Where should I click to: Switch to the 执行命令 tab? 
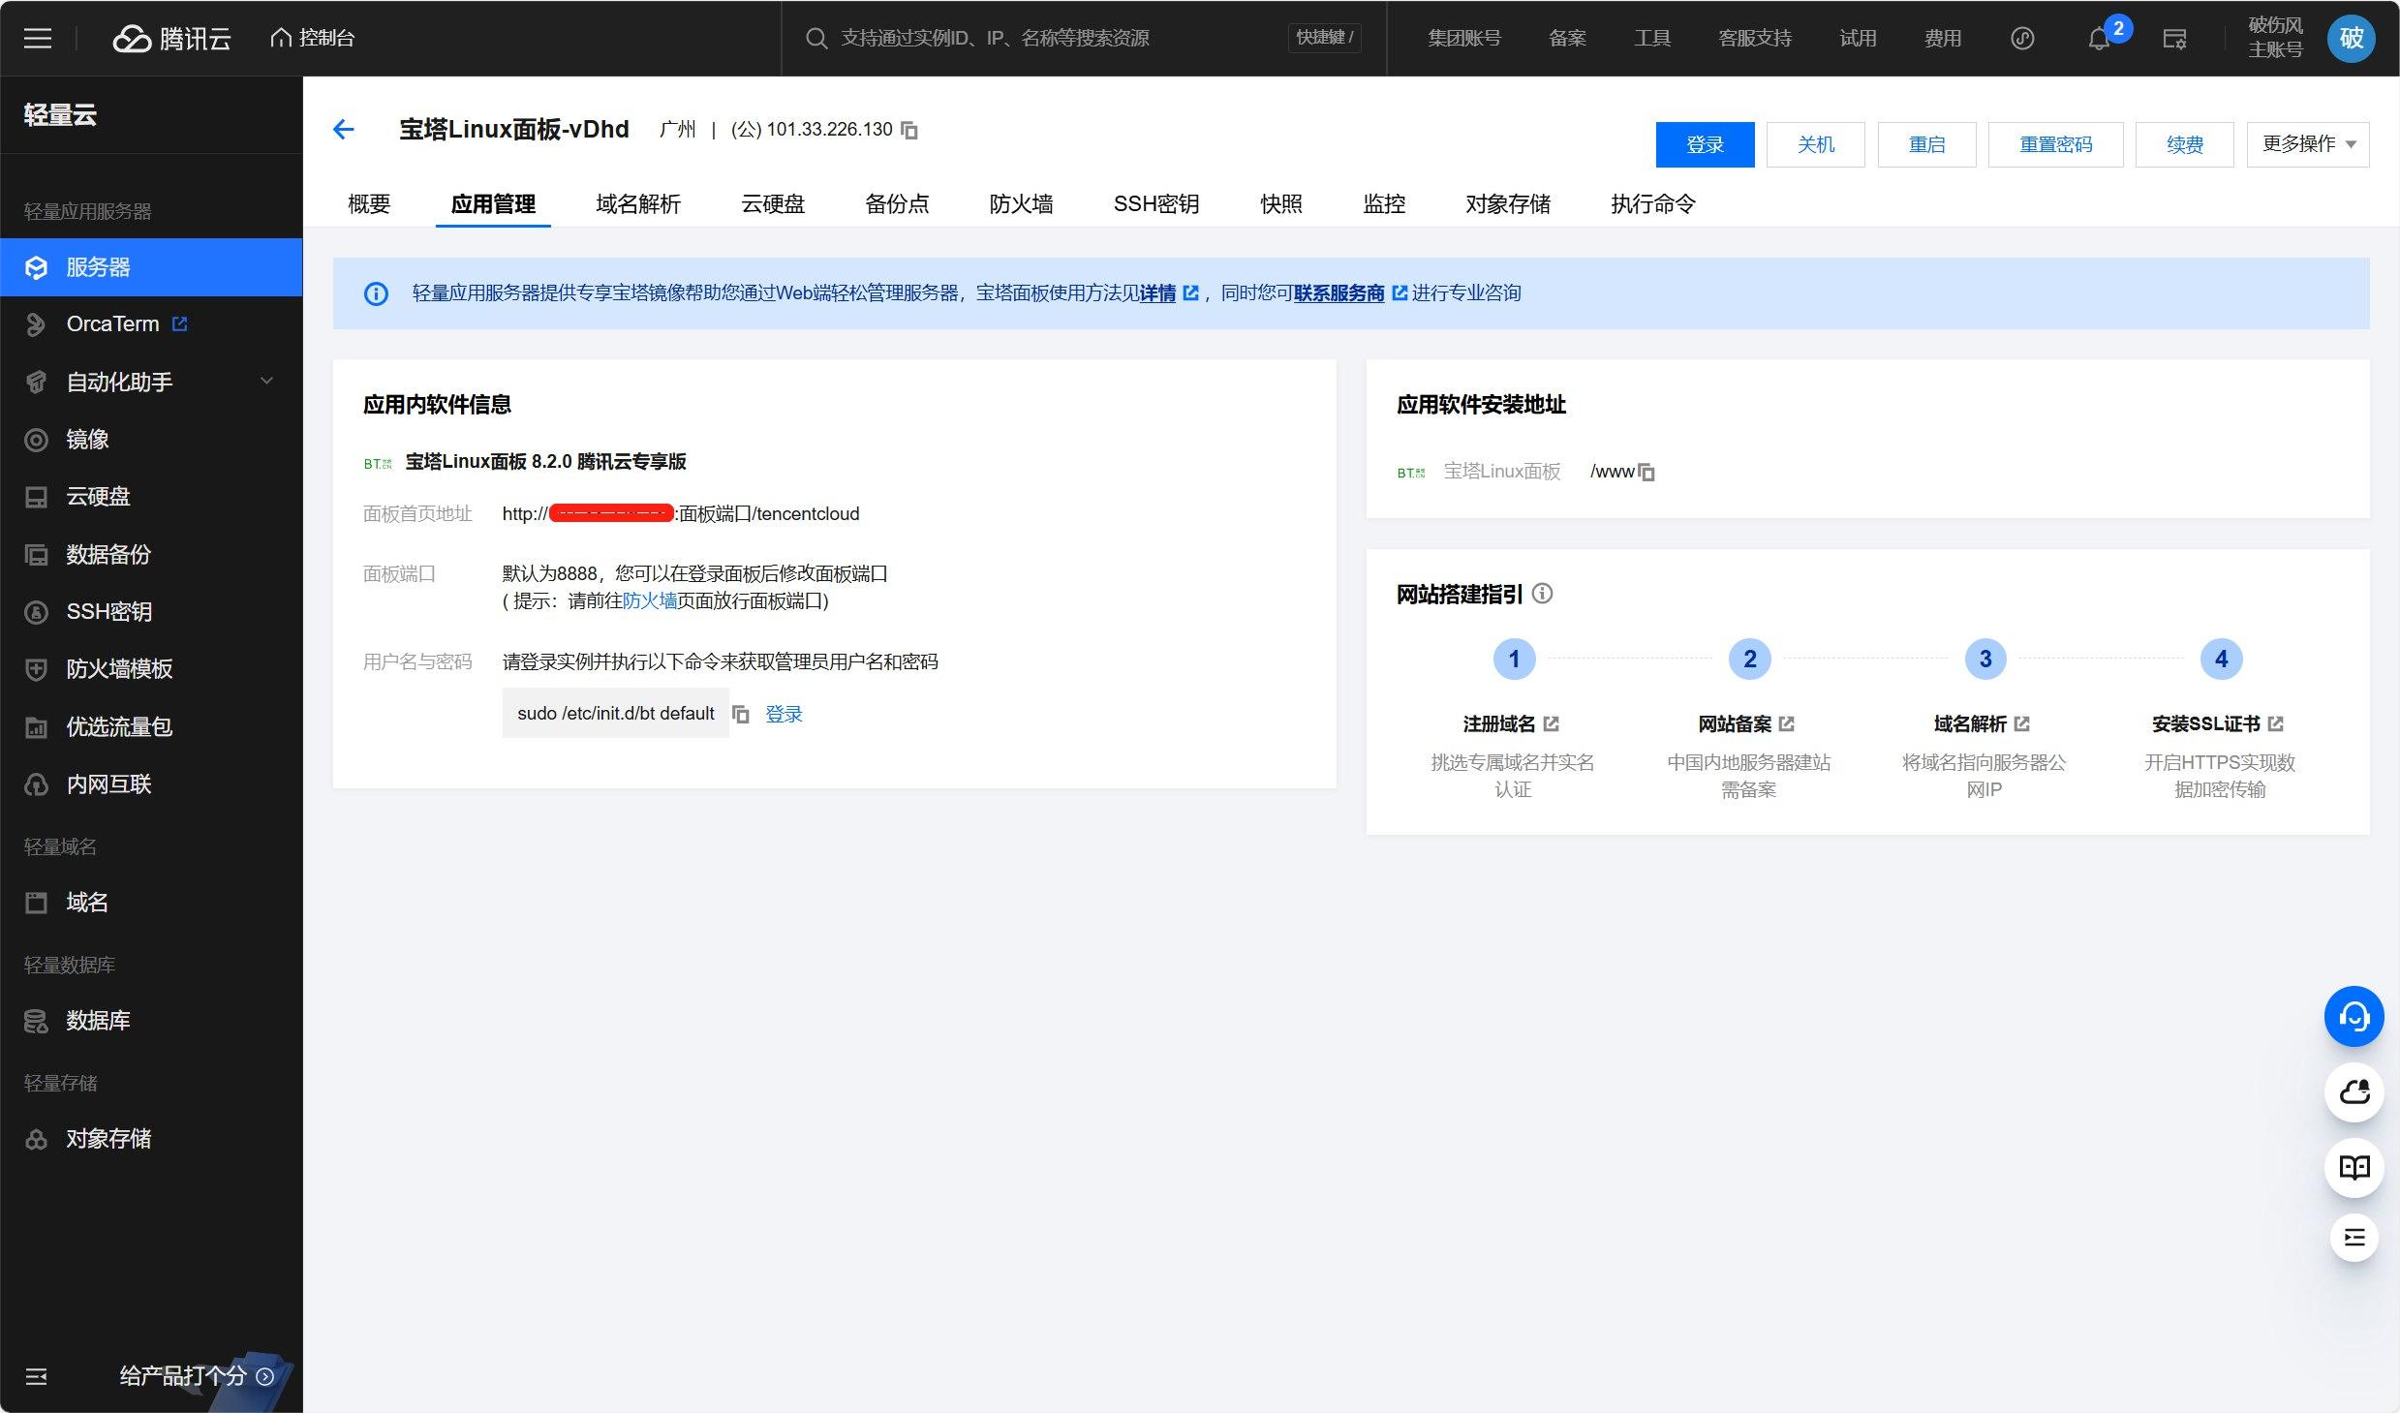[1653, 203]
